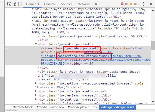This screenshot has width=155, height=112.
Task: Click the video.jw-video.jw-reset breadcrumb
Action: 117,107
